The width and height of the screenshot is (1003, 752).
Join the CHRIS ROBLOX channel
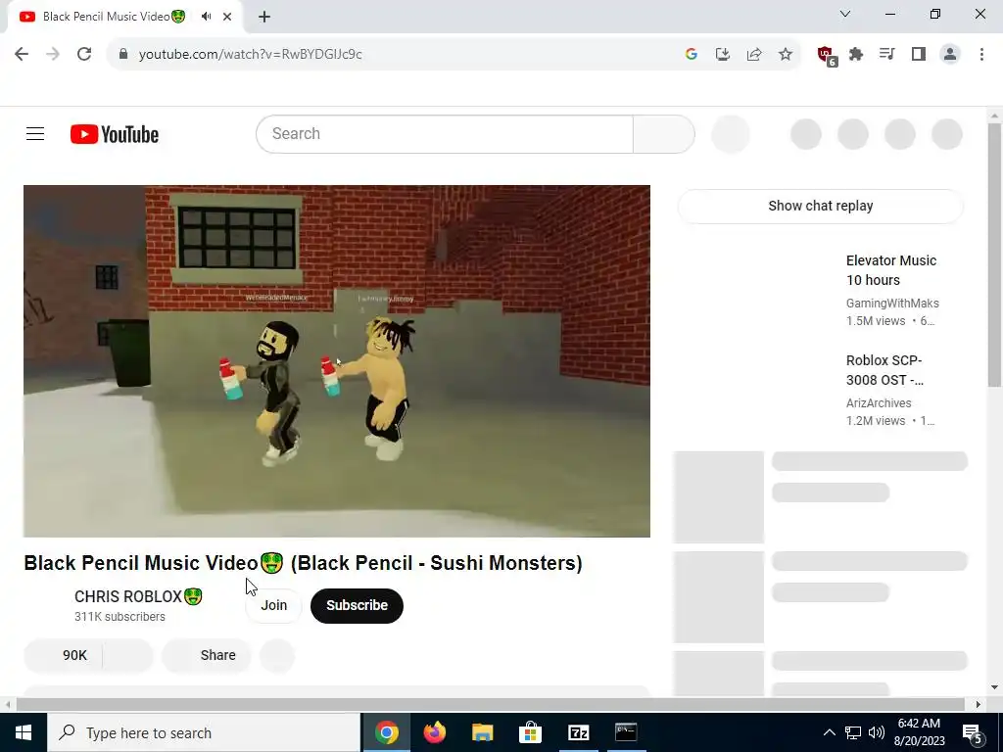click(x=274, y=605)
